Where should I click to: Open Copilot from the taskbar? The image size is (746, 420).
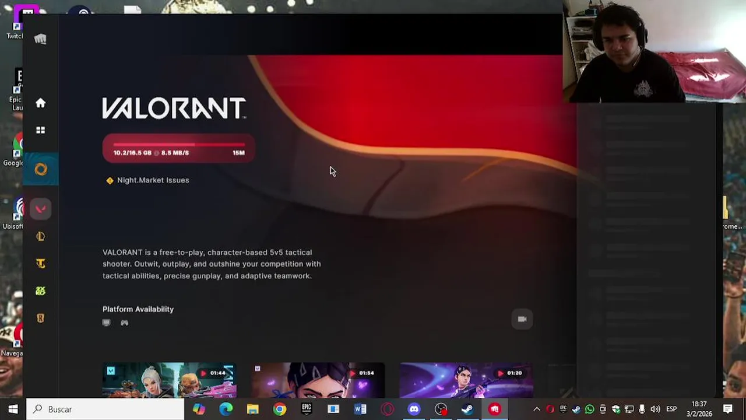tap(199, 409)
